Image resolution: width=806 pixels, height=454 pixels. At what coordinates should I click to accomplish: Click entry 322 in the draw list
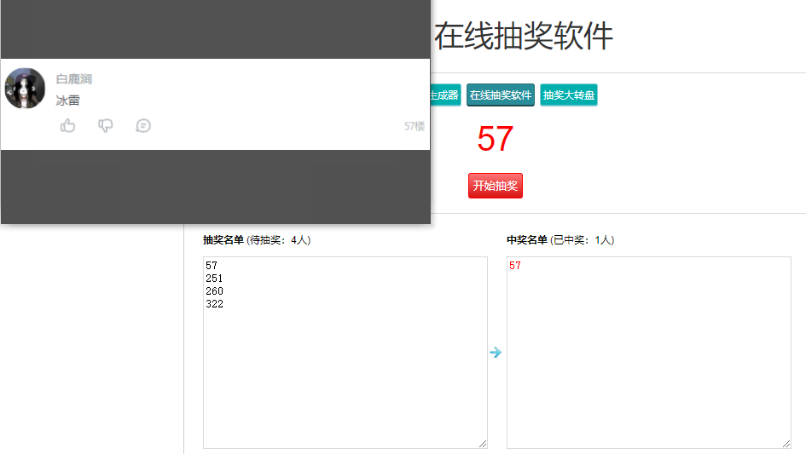coord(214,304)
